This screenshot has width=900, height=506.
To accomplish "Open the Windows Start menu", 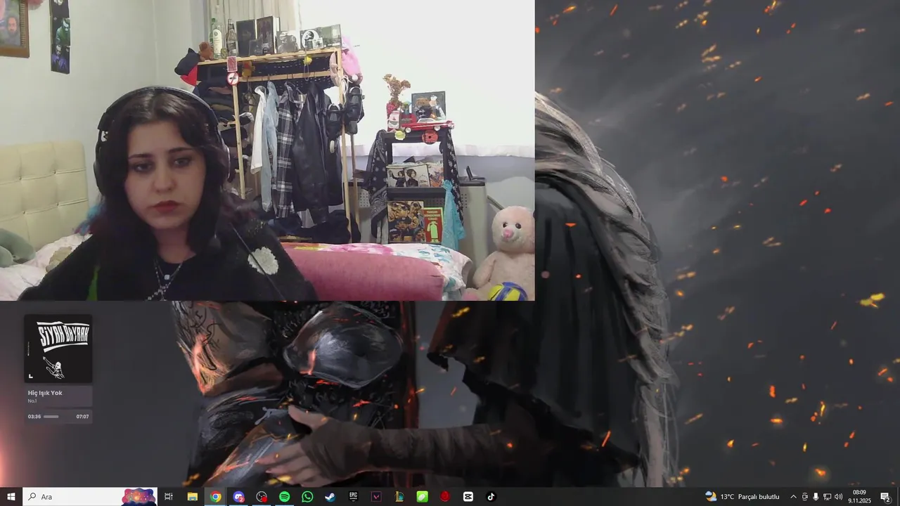I will coord(11,497).
